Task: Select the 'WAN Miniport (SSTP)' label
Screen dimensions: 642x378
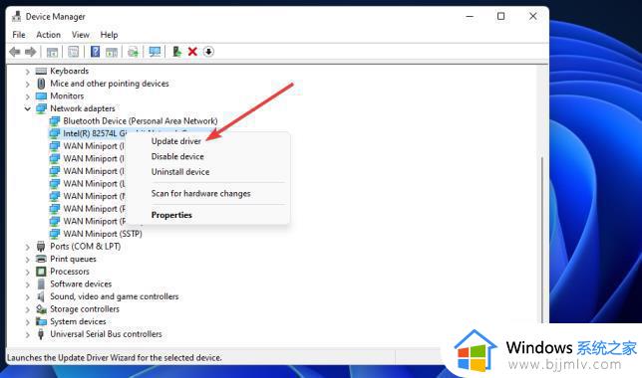Action: coord(103,234)
